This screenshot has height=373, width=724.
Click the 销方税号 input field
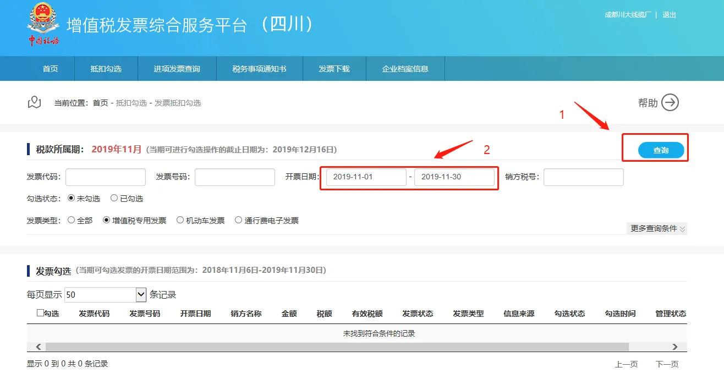coord(583,177)
